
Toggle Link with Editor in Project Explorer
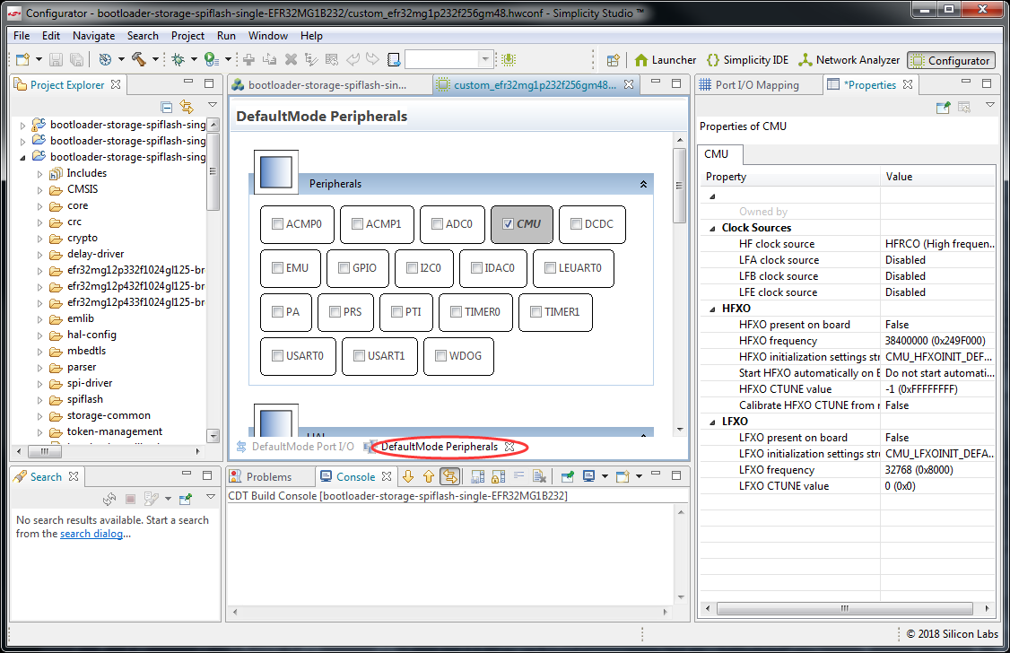click(x=187, y=107)
